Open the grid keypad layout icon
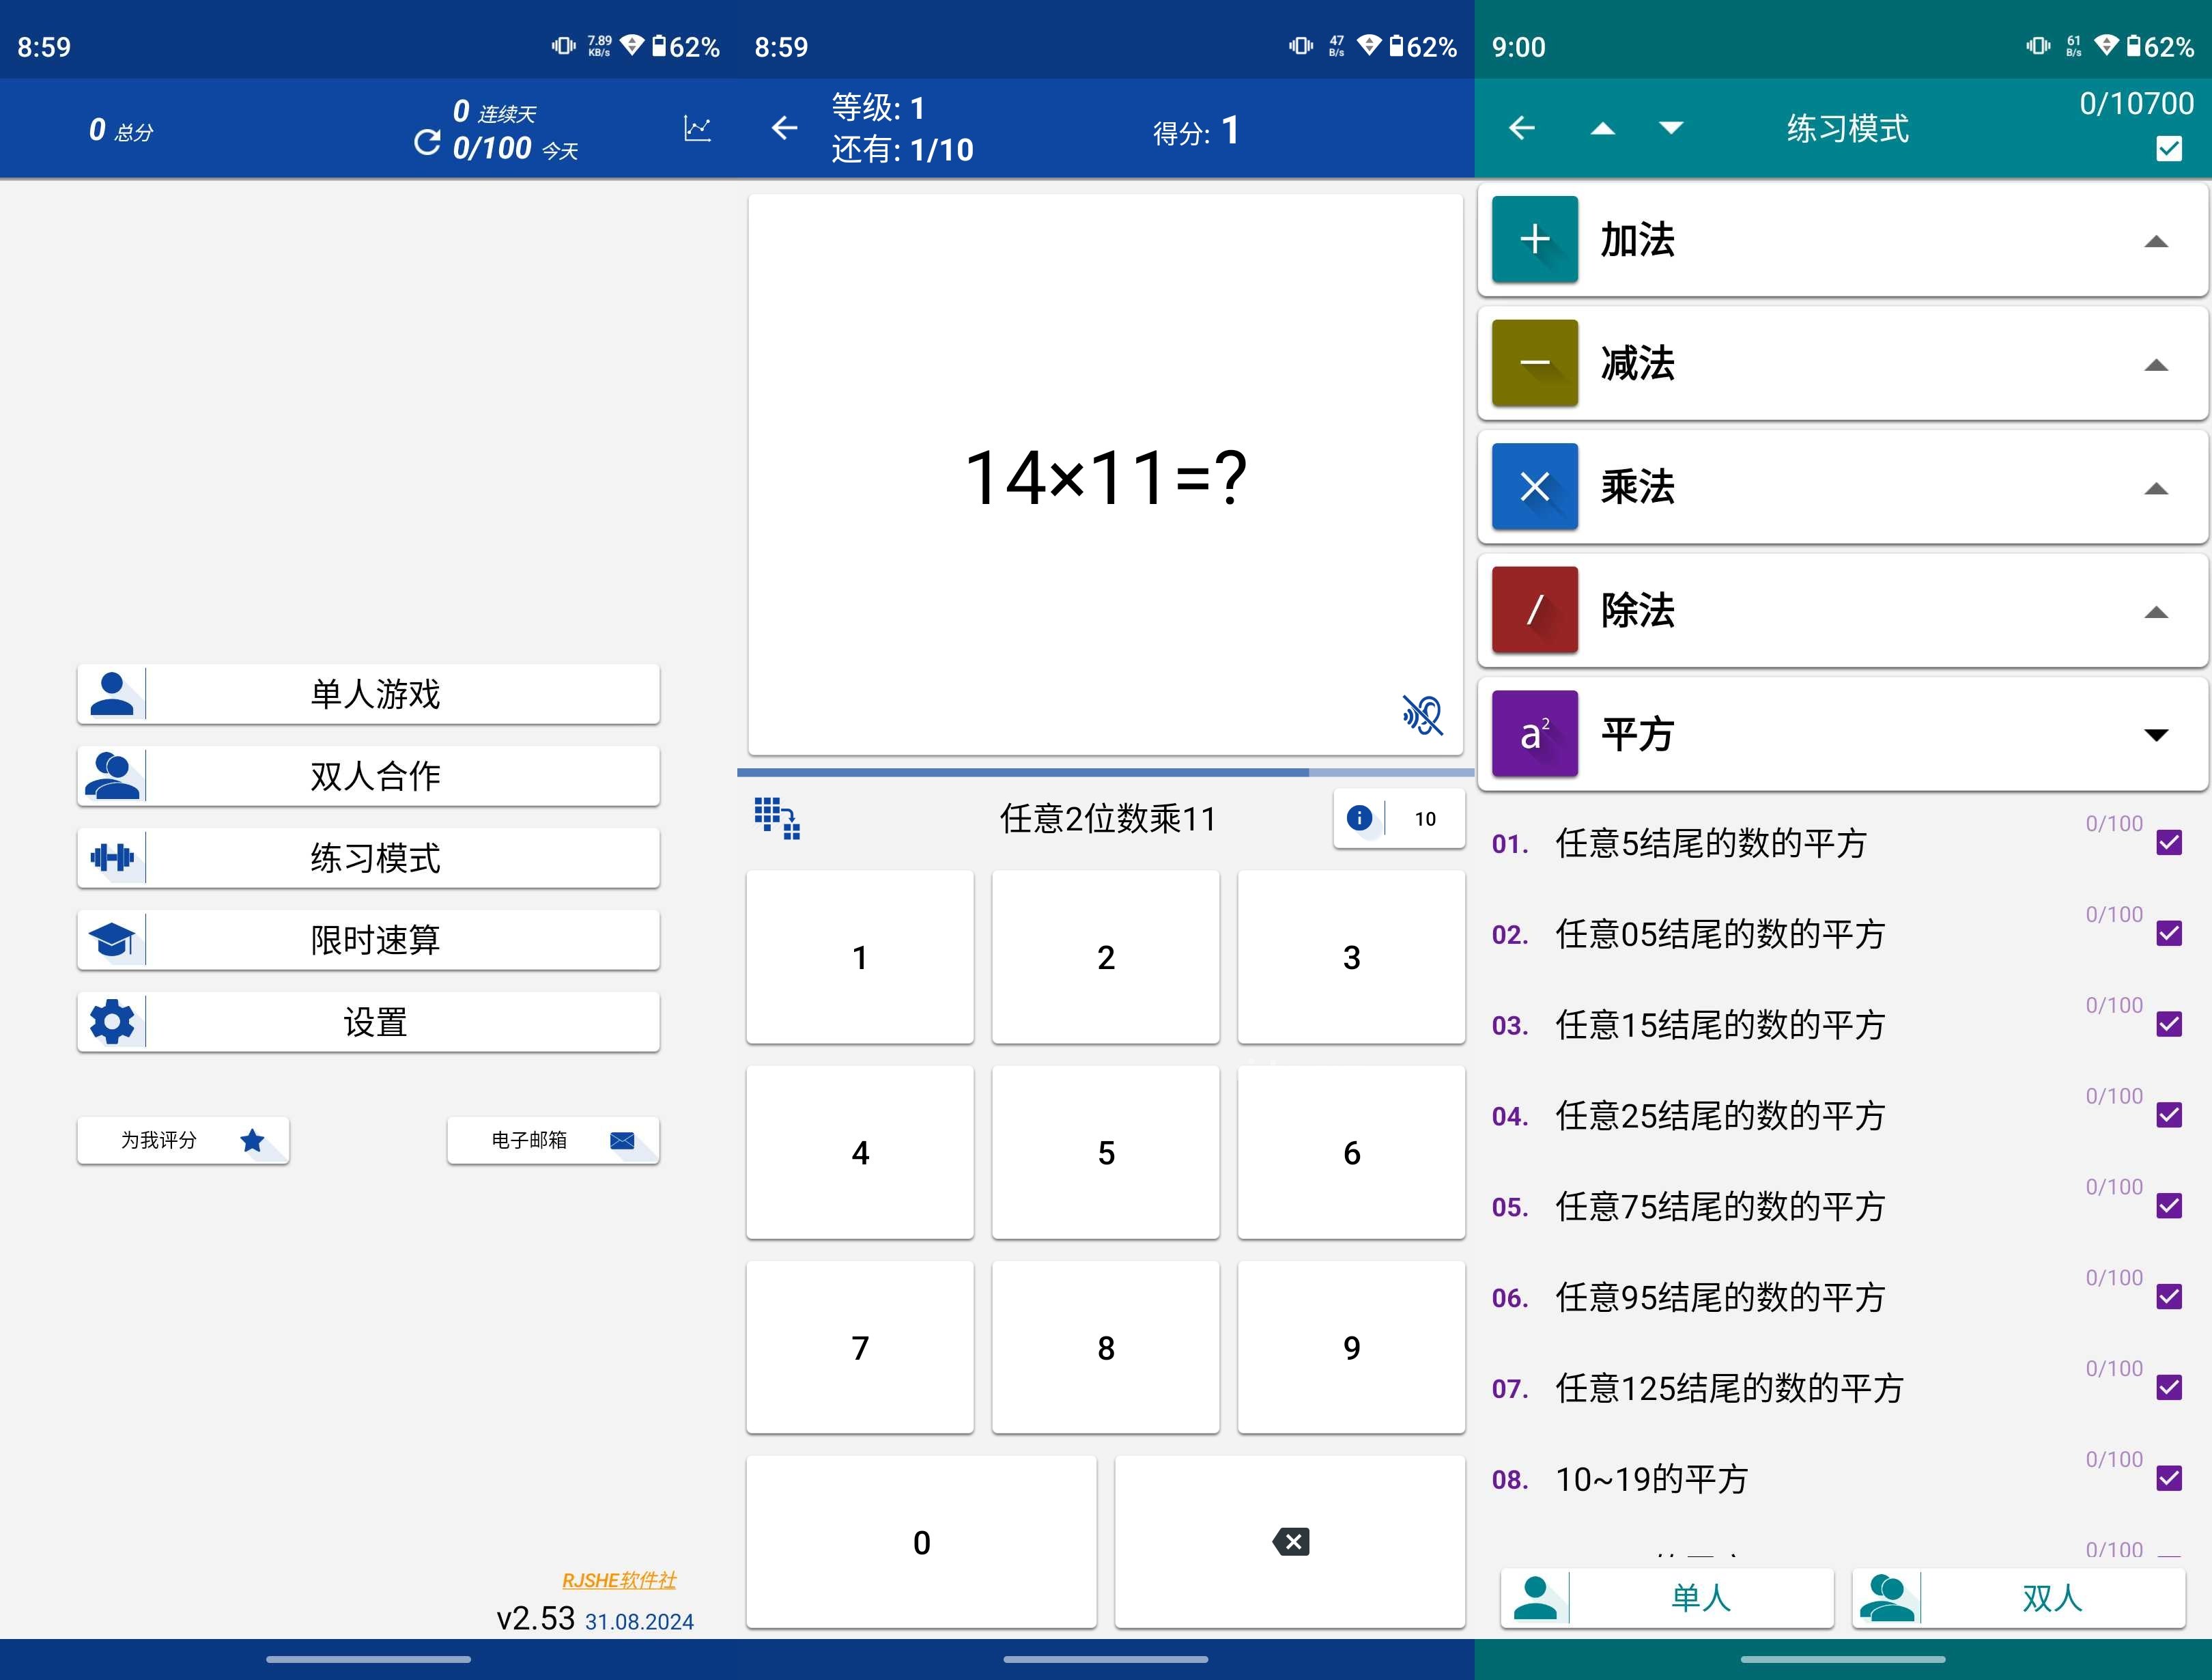The width and height of the screenshot is (2212, 1680). pyautogui.click(x=777, y=818)
